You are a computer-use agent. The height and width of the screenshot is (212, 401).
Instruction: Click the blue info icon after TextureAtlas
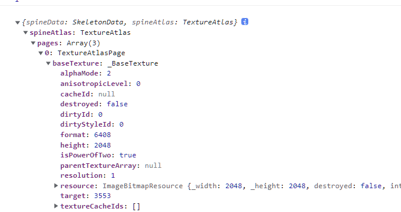(x=245, y=21)
